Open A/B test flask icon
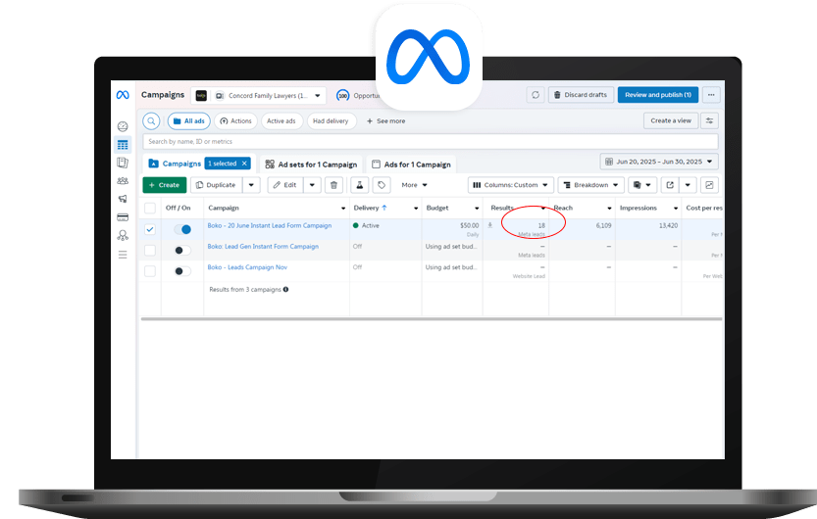This screenshot has height=519, width=817. [x=360, y=185]
